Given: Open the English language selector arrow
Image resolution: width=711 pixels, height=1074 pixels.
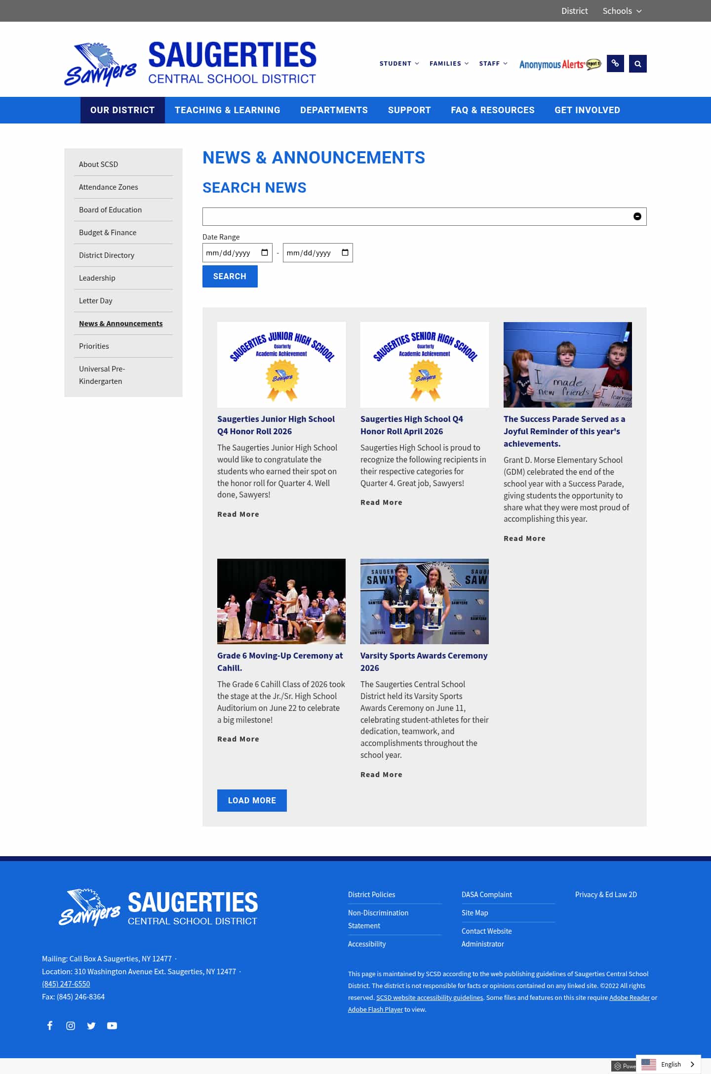Looking at the screenshot, I should tap(692, 1064).
